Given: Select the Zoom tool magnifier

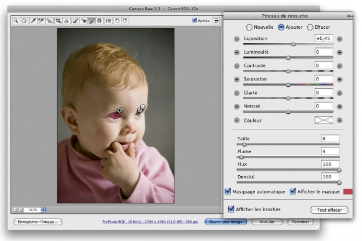Looking at the screenshot, I should [x=16, y=21].
